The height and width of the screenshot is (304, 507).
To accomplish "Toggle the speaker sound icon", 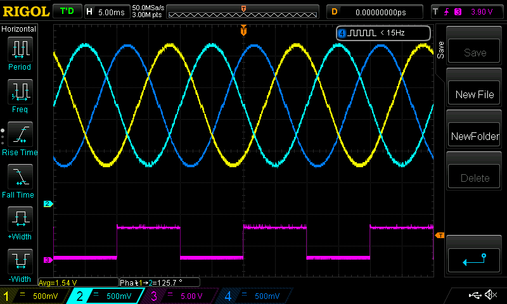I will [x=491, y=295].
